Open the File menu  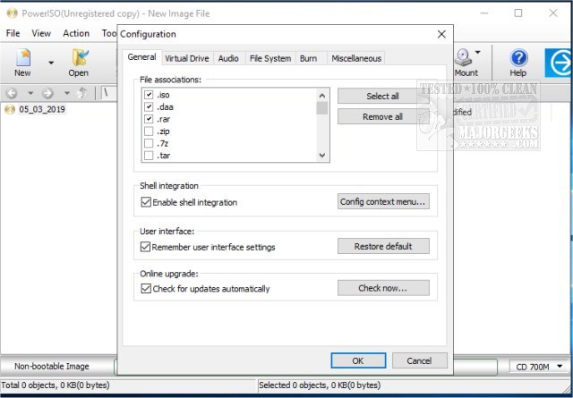click(13, 33)
